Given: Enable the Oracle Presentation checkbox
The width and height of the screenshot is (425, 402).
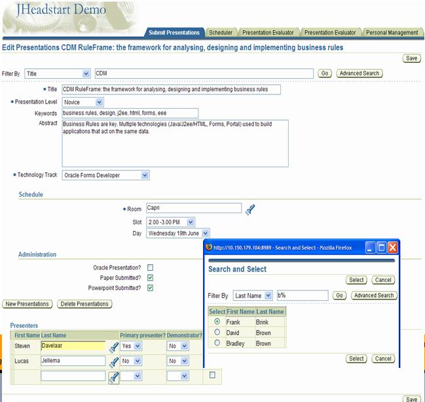Looking at the screenshot, I should (x=150, y=268).
